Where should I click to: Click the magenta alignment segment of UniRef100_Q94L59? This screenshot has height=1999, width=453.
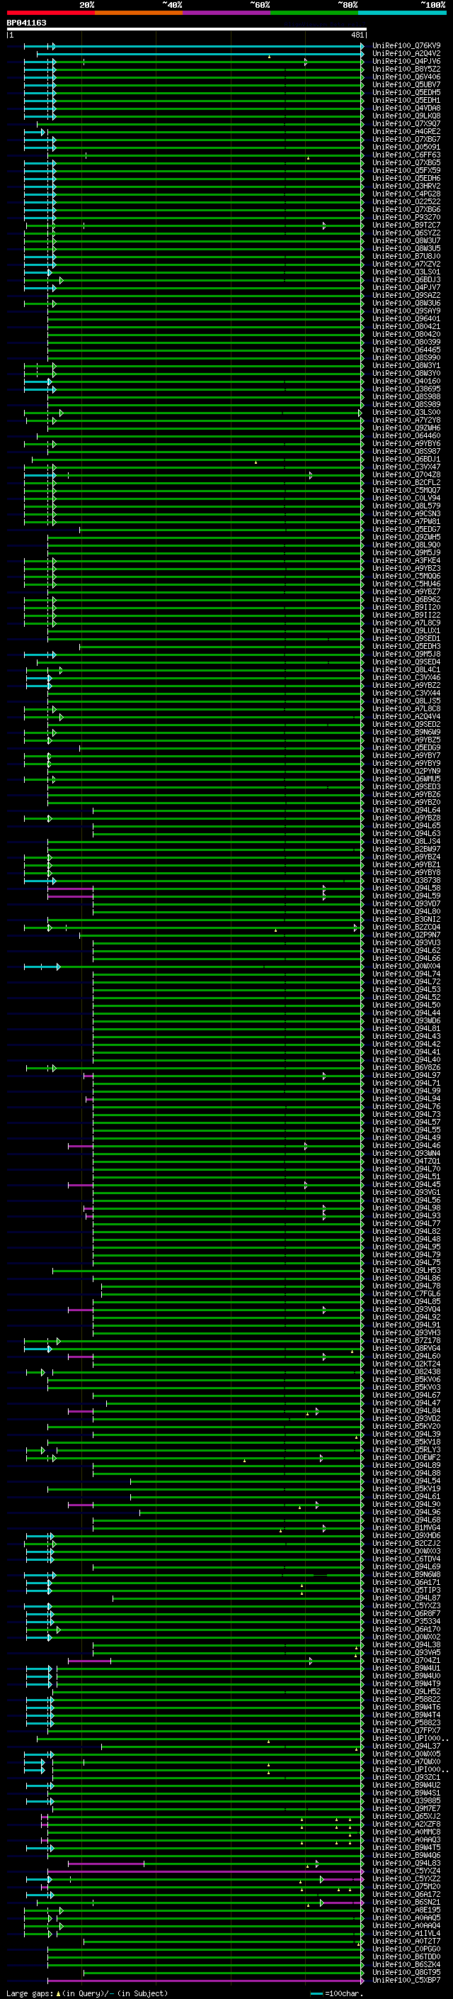[71, 896]
